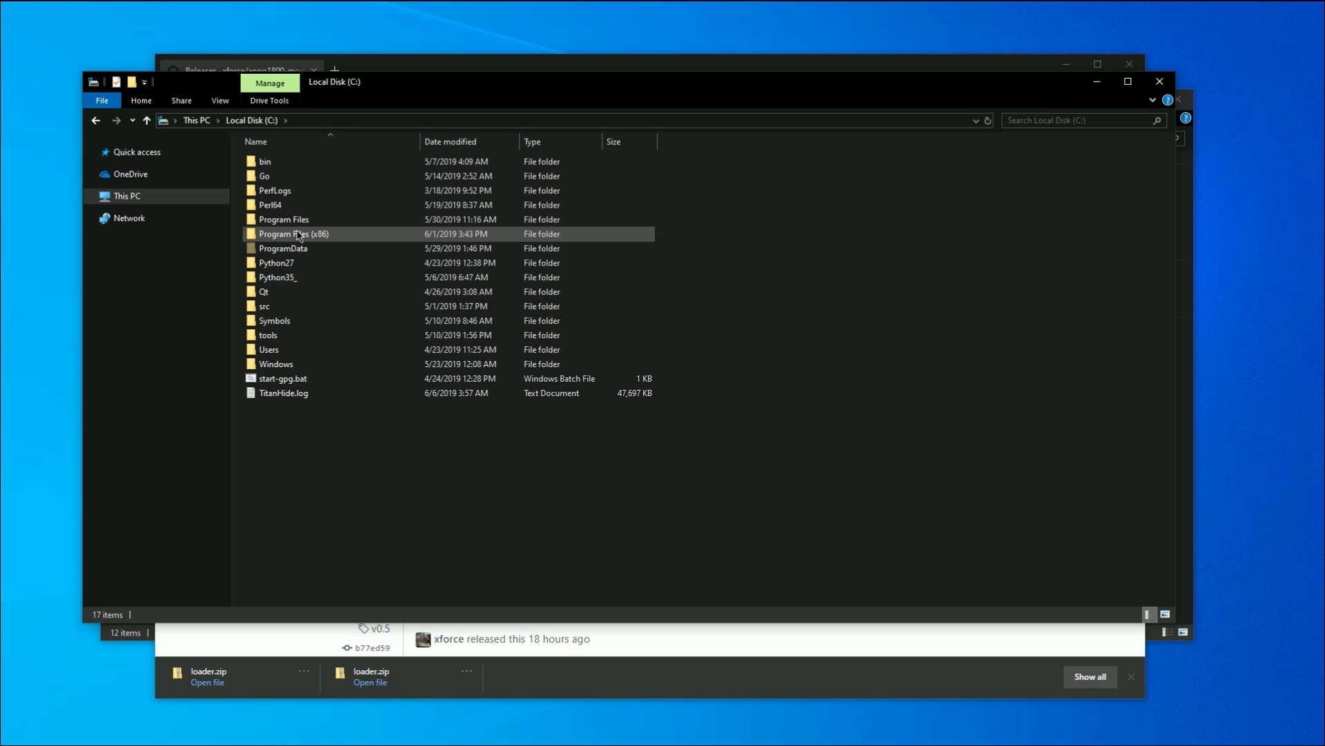Click the Manage tab in ribbon
The height and width of the screenshot is (746, 1325).
point(269,82)
